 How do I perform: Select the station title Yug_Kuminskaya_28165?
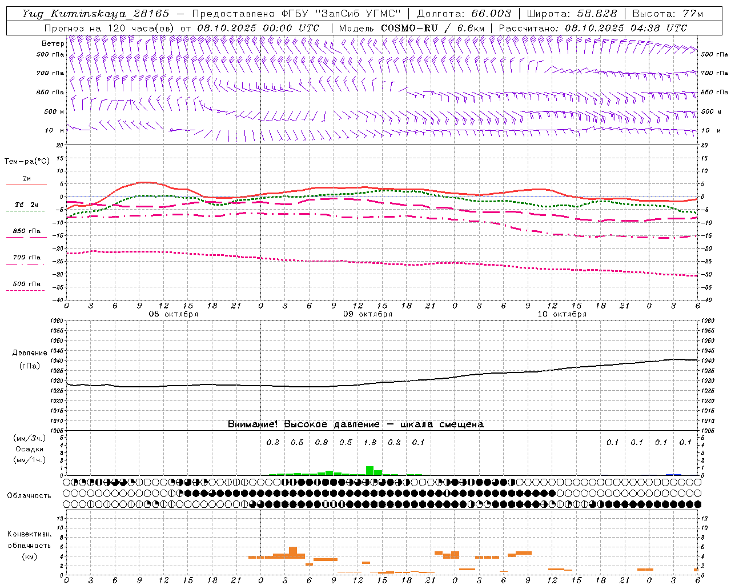[x=95, y=14]
